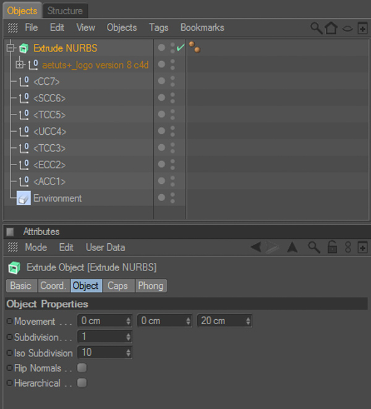Viewport: 371px width, 409px height.
Task: Click the spline icon next to <ECC2>
Action: 24,165
